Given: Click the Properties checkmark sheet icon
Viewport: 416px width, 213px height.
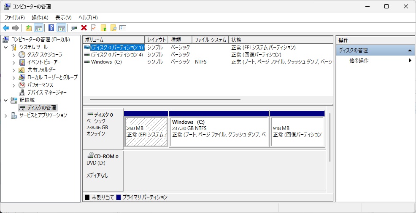Looking at the screenshot, I should pos(94,28).
